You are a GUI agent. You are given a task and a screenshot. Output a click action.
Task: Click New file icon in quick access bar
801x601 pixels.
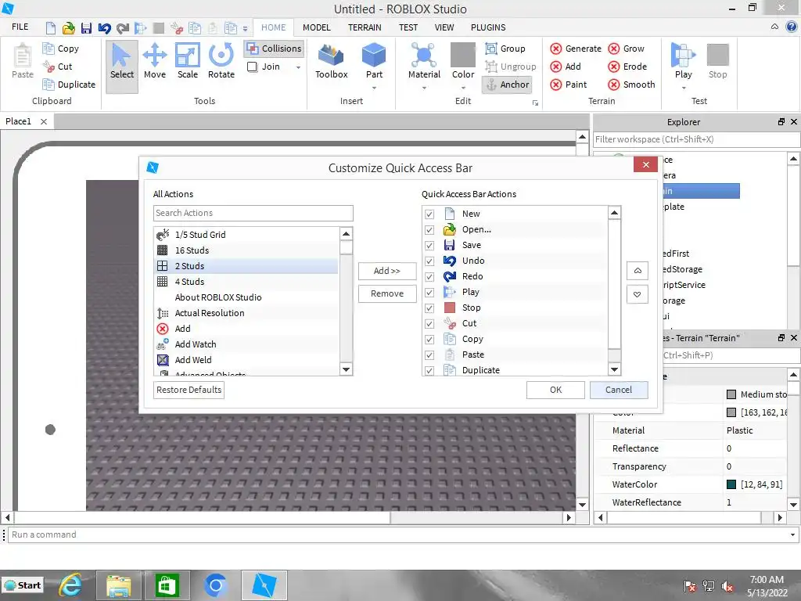pyautogui.click(x=51, y=27)
